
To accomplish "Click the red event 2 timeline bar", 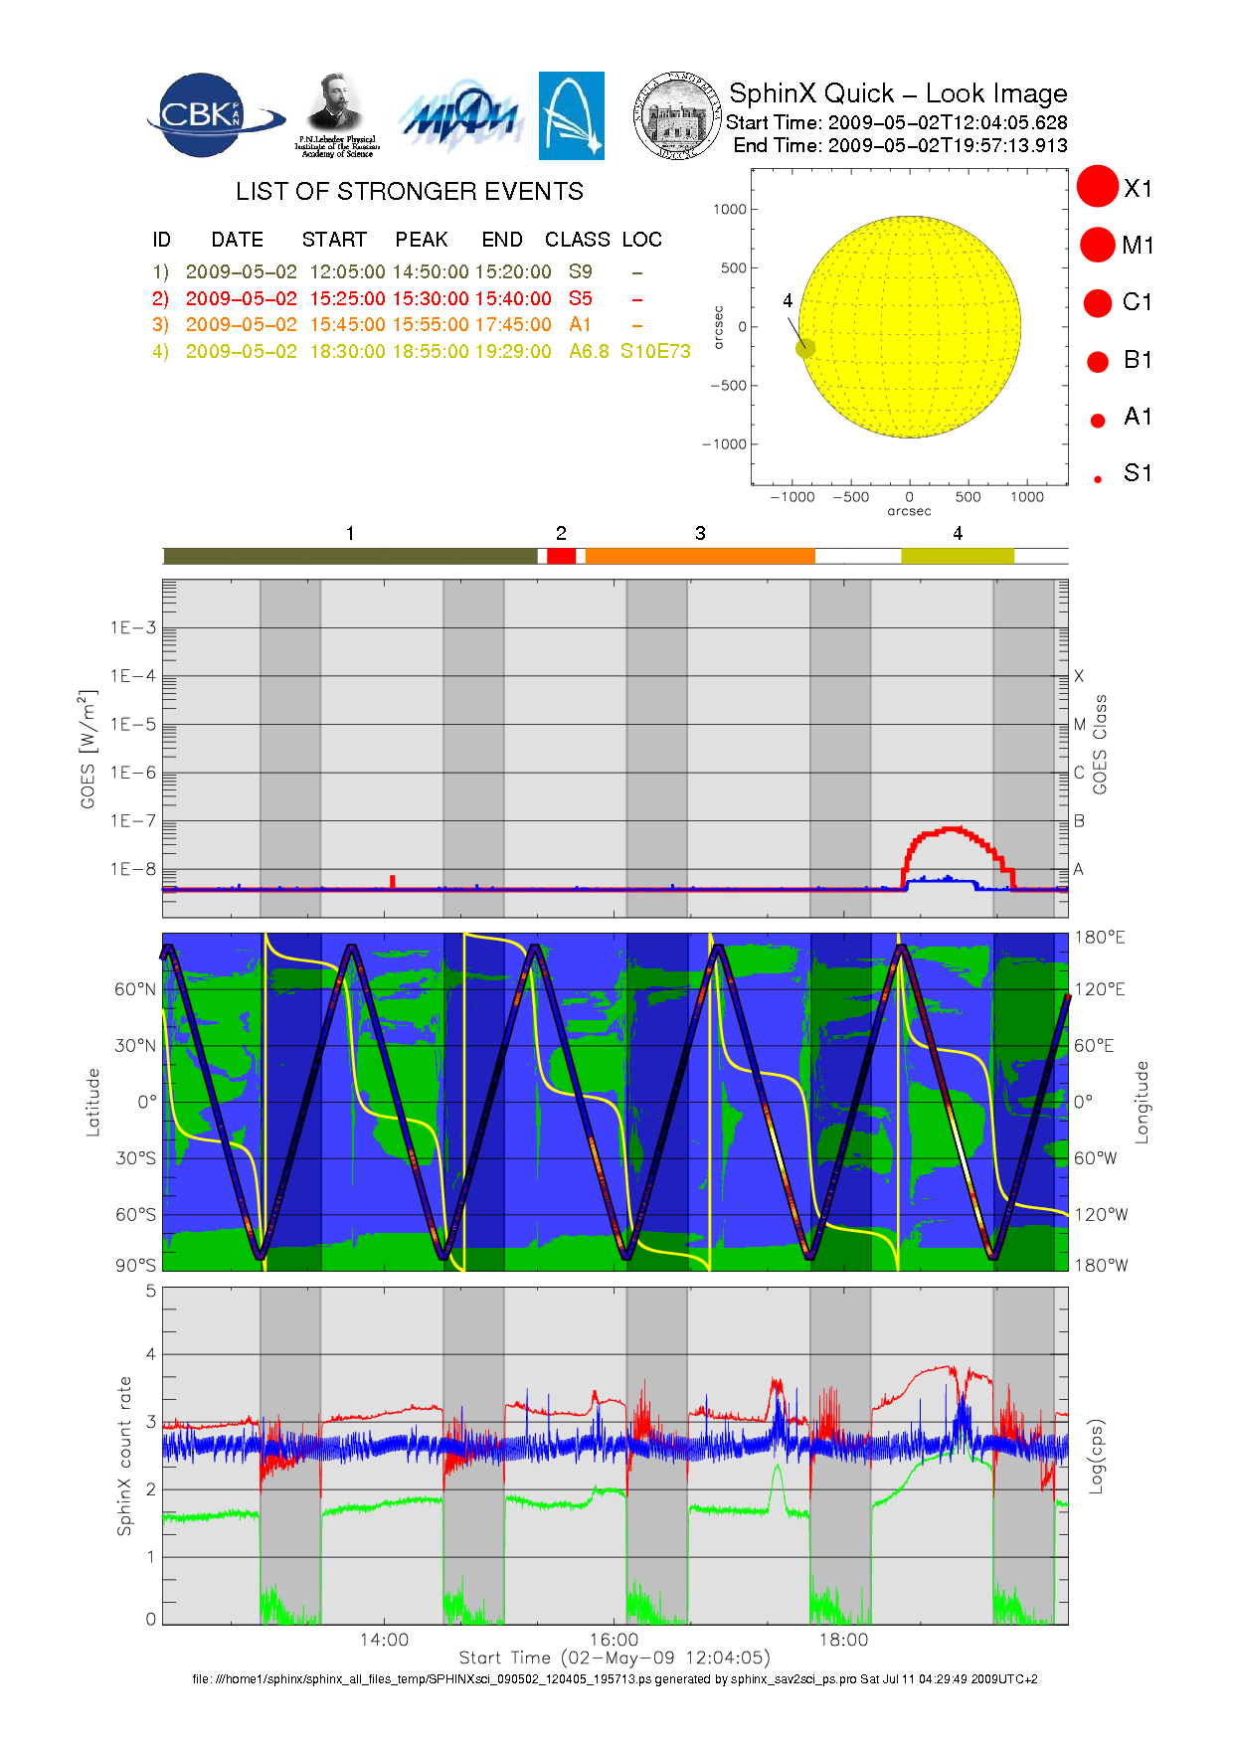I will click(561, 556).
